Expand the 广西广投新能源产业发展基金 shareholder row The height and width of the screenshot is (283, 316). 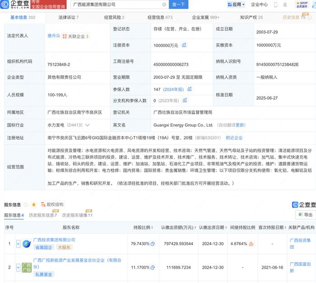point(18,268)
